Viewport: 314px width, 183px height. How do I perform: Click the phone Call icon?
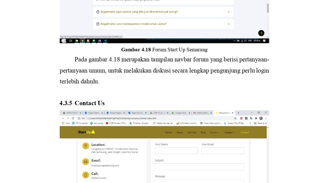(x=86, y=175)
